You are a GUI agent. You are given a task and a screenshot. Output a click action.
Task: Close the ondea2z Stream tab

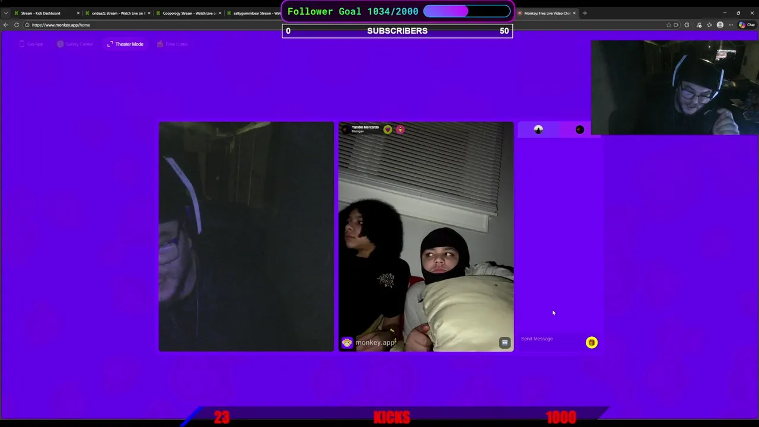point(149,13)
